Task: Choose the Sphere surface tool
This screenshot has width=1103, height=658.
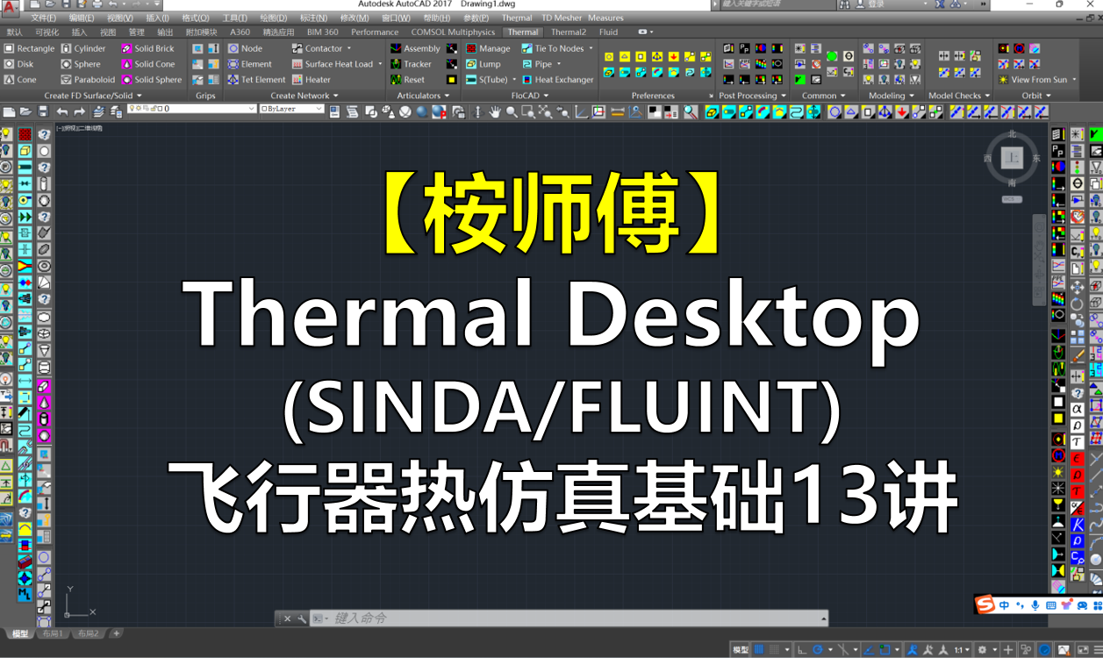Action: coord(80,64)
